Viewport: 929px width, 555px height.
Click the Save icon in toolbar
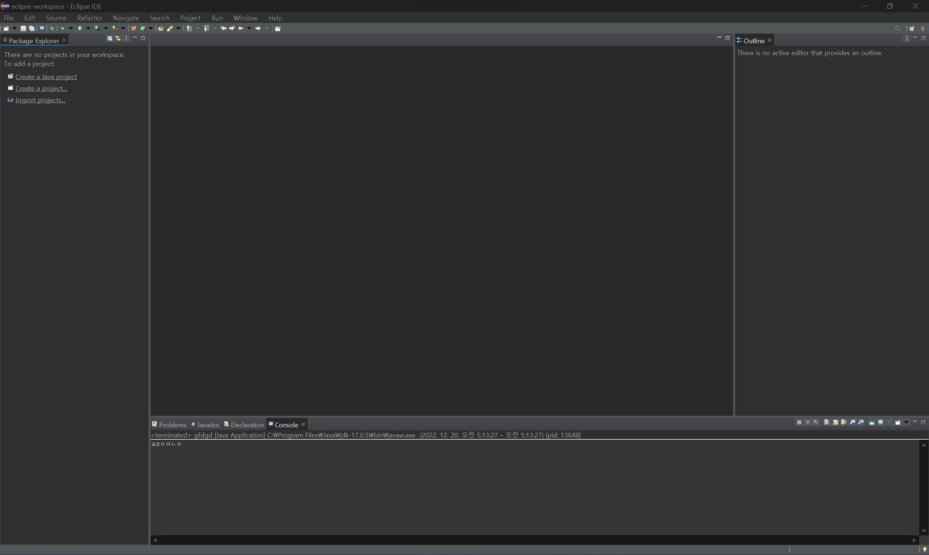(23, 28)
